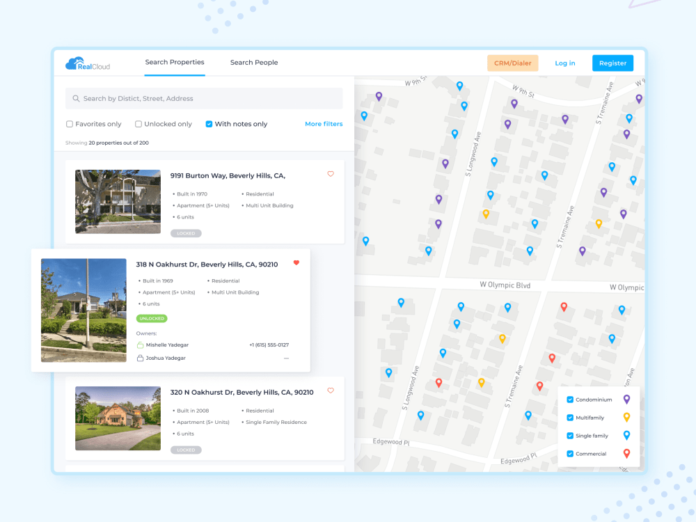Click the yellow Multifamily legend pin
The height and width of the screenshot is (522, 696).
[627, 417]
